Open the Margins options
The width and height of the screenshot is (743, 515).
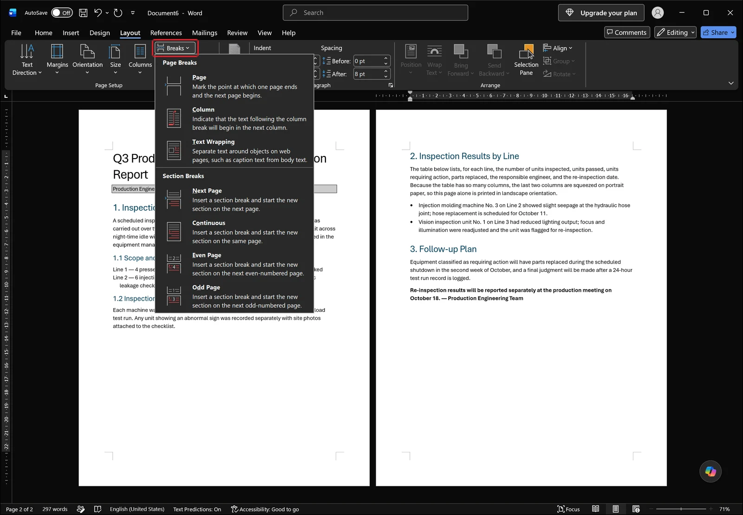[x=57, y=59]
